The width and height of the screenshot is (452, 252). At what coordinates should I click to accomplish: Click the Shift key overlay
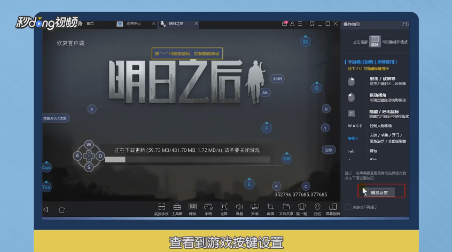[x=278, y=79]
